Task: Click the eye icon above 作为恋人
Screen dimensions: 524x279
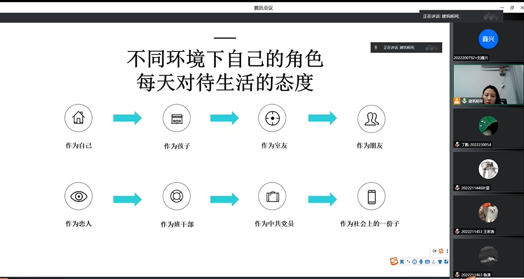Action: 78,196
